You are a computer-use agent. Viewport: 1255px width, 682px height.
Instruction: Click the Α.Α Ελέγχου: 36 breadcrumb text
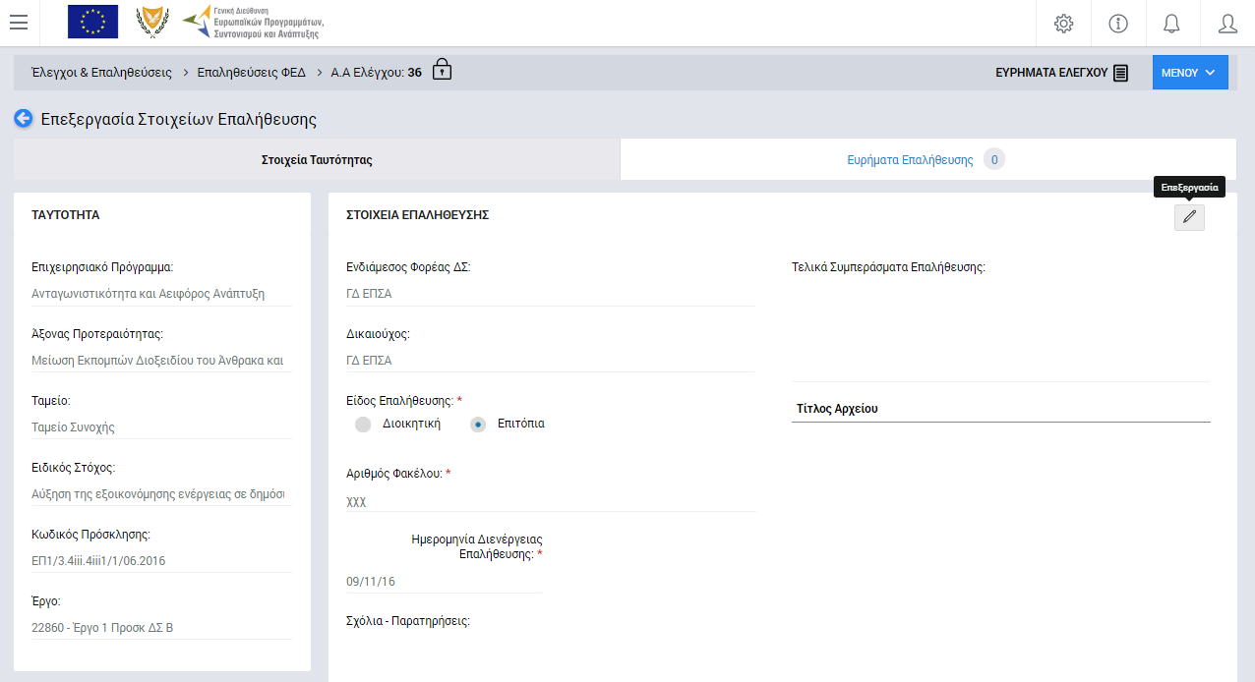click(377, 73)
